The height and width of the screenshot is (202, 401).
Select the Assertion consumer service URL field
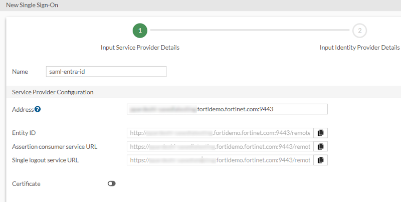click(220, 147)
